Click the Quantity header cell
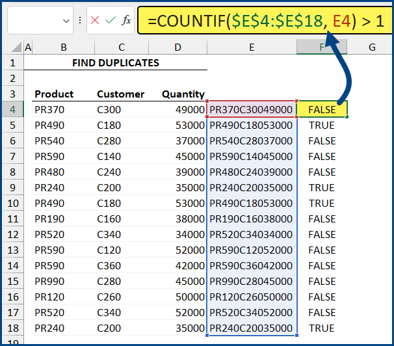Screen dimensions: 394x346 coord(183,94)
